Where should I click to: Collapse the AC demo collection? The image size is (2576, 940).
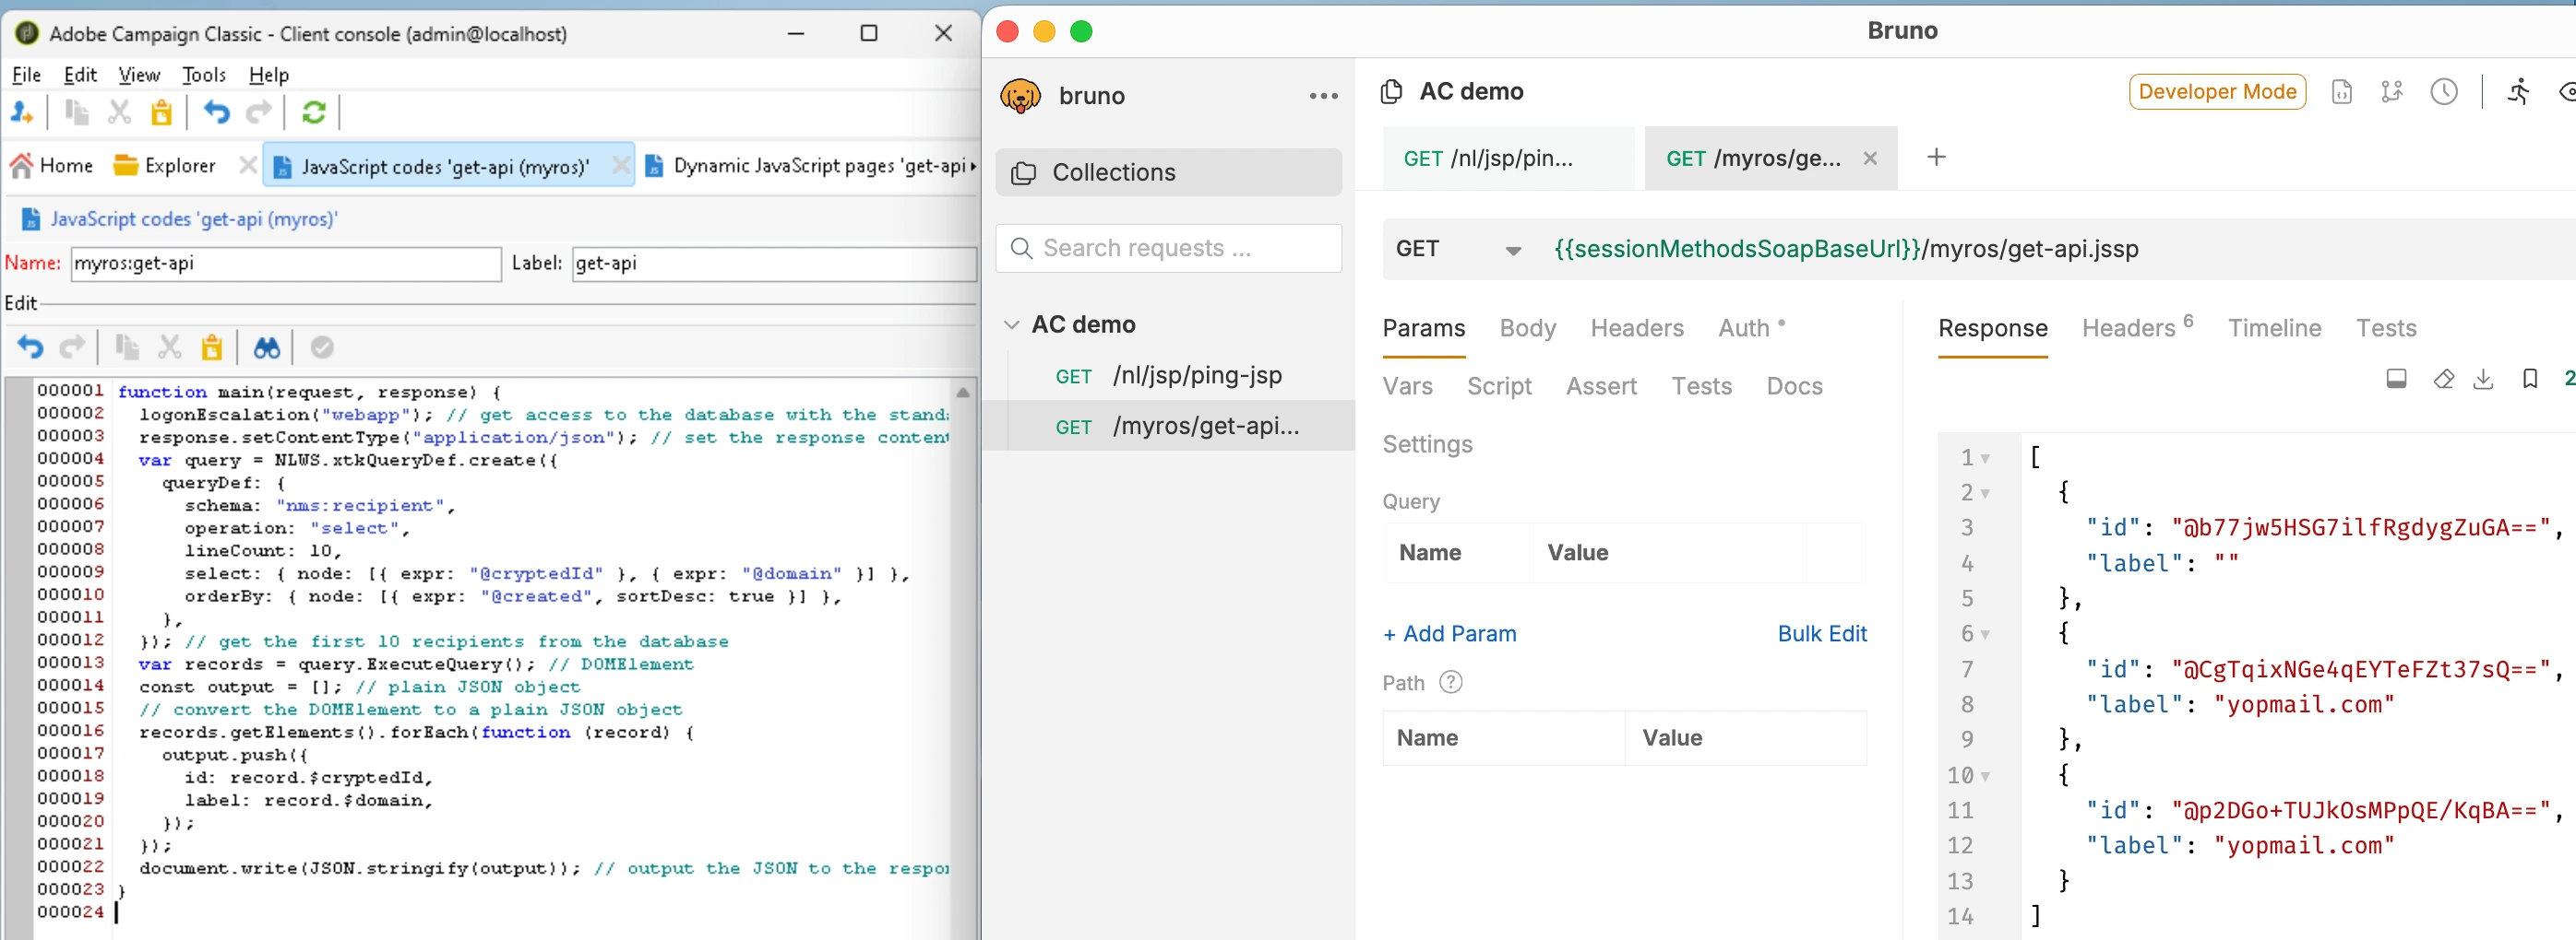(x=1011, y=324)
